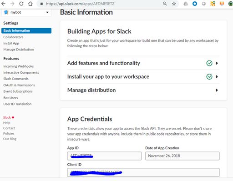233x181 pixels.
Task: Open the orange monitor extension icon
Action: [x=222, y=4]
